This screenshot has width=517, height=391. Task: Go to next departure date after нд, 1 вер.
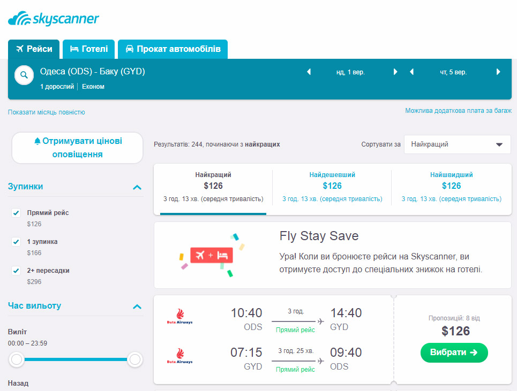395,72
